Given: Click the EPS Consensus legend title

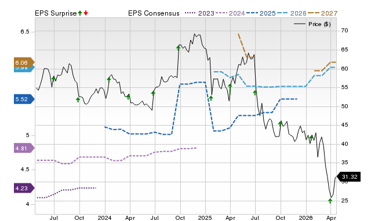Looking at the screenshot, I should (x=154, y=13).
